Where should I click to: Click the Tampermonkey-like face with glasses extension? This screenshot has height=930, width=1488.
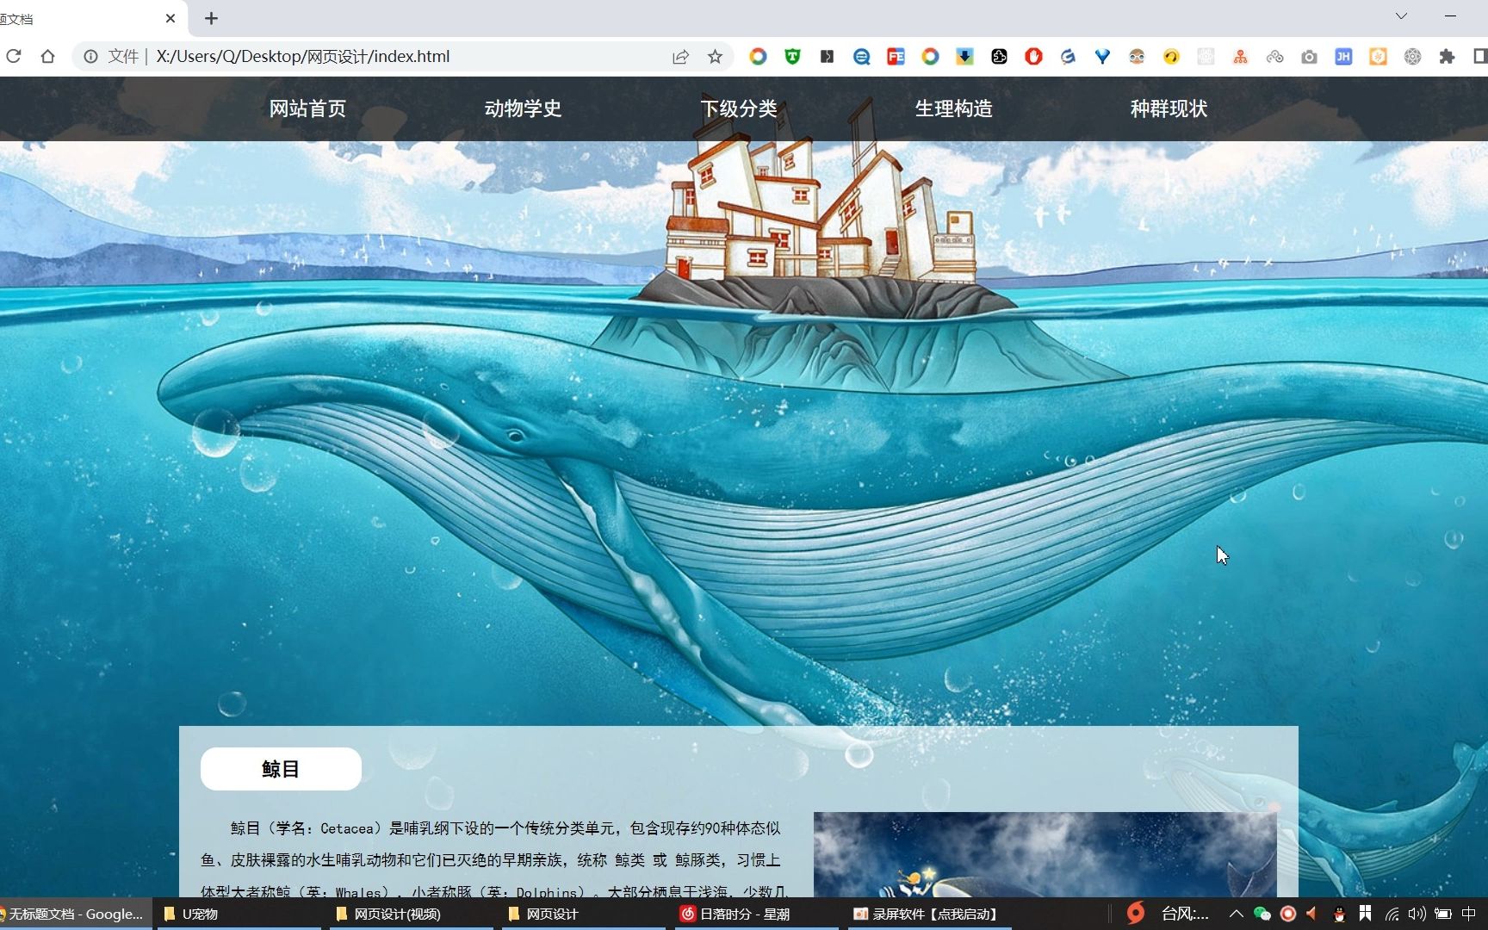tap(1137, 57)
